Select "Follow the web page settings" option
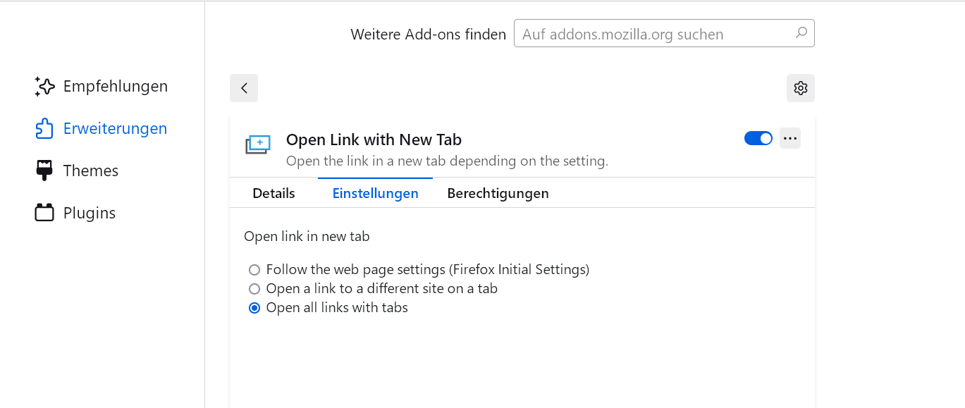This screenshot has width=965, height=408. 254,270
